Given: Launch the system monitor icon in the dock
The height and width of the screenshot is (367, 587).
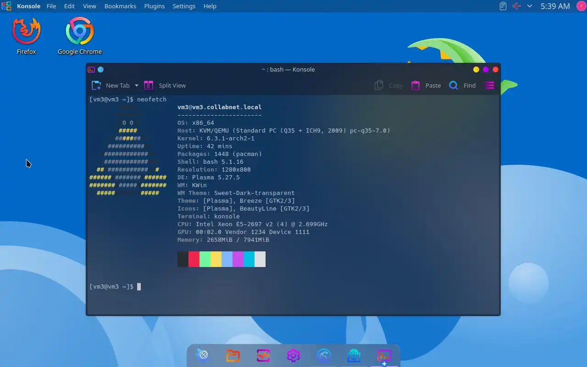Looking at the screenshot, I should point(263,355).
